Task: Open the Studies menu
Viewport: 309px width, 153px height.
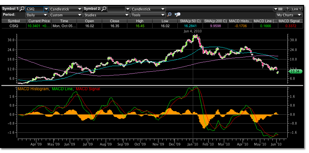Action: tap(106, 15)
